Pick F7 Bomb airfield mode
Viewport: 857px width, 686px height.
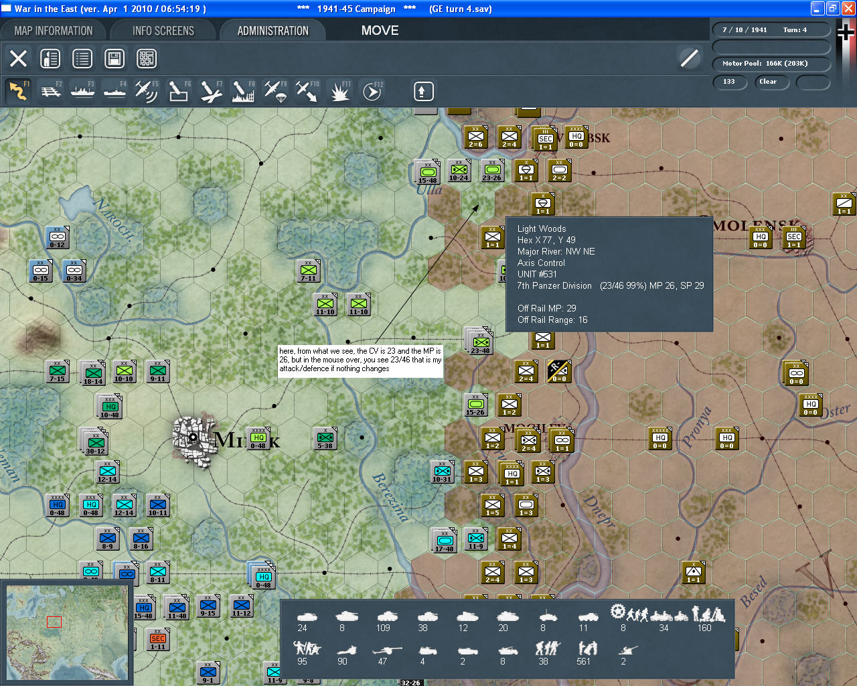pyautogui.click(x=211, y=91)
